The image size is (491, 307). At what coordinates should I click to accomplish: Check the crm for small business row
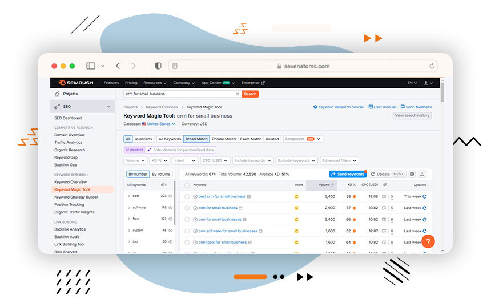187,208
